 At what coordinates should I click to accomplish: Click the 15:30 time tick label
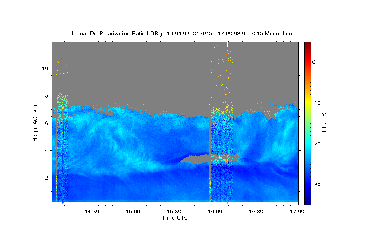pos(174,212)
